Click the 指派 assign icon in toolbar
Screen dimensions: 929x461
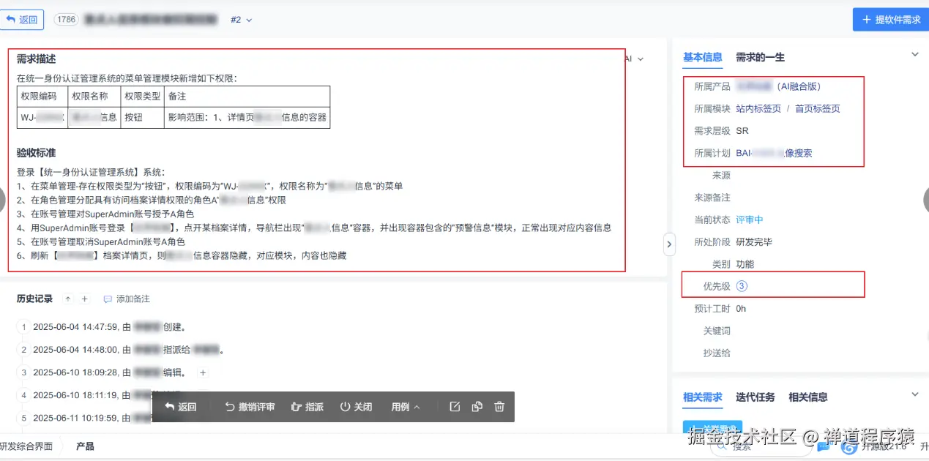tap(296, 406)
